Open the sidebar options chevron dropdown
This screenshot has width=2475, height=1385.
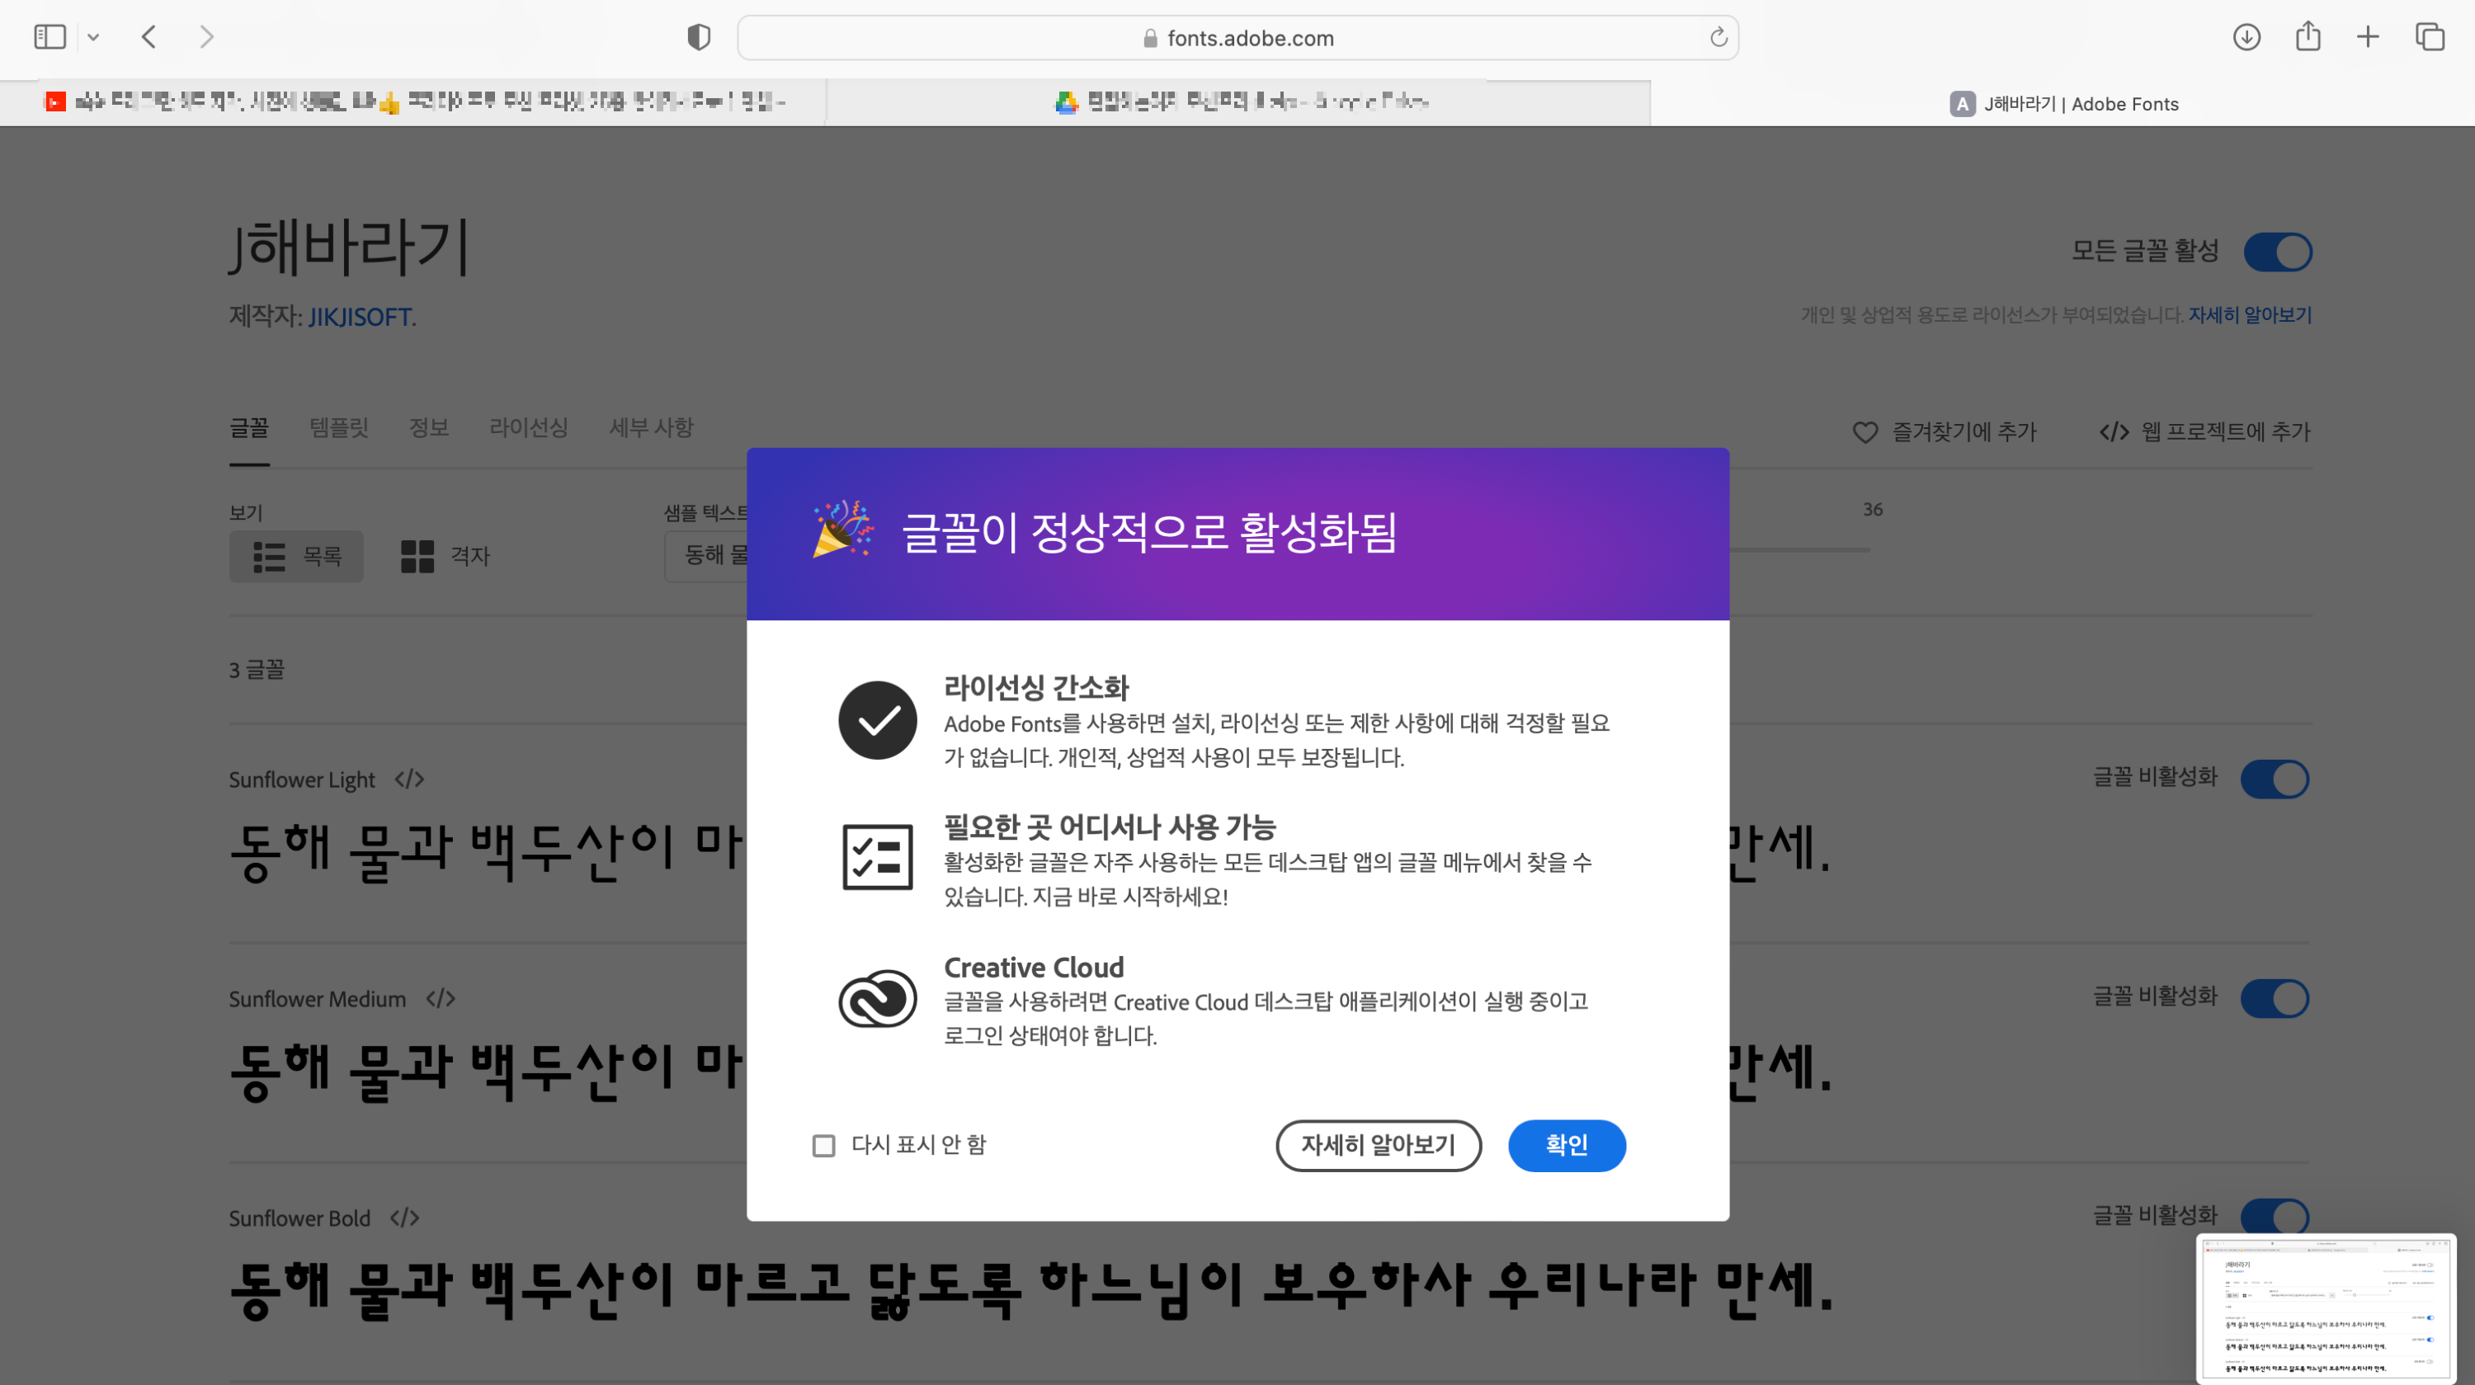tap(93, 37)
